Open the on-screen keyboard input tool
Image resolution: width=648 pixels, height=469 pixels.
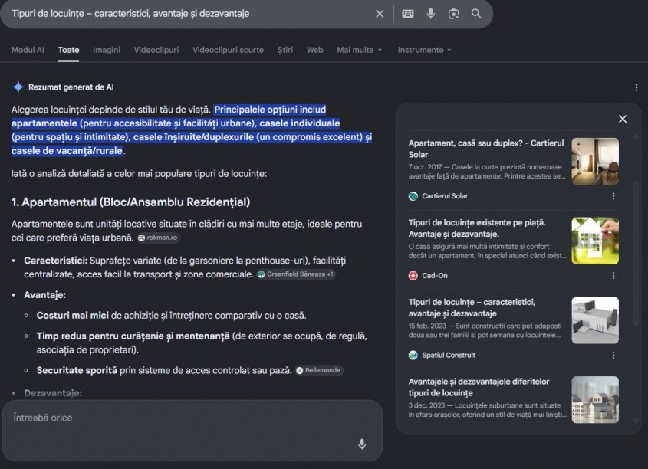(x=407, y=14)
